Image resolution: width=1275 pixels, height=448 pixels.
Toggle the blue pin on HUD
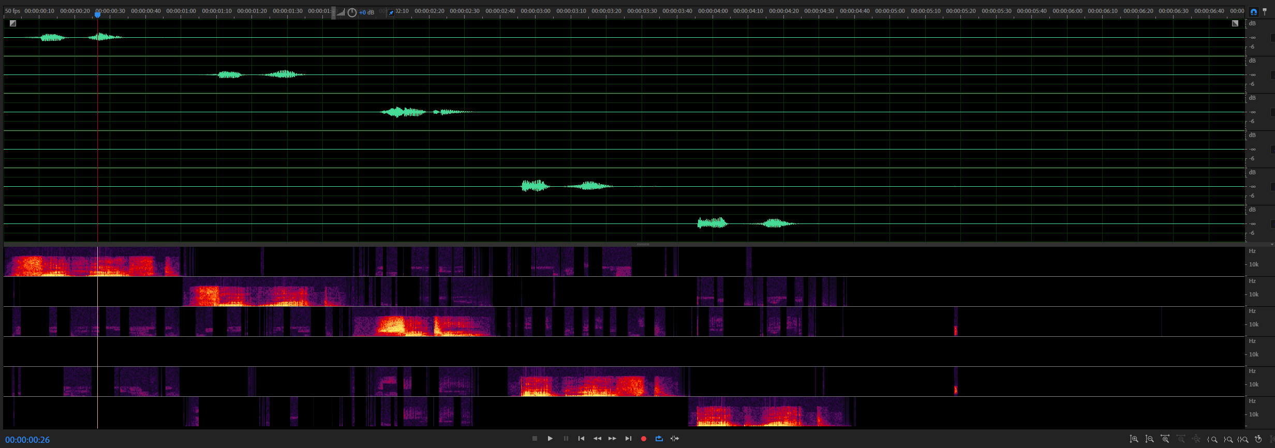point(391,13)
